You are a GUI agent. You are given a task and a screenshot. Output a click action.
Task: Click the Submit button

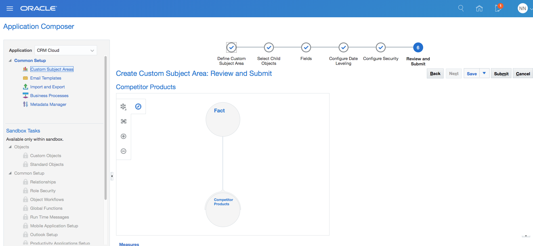click(x=501, y=74)
